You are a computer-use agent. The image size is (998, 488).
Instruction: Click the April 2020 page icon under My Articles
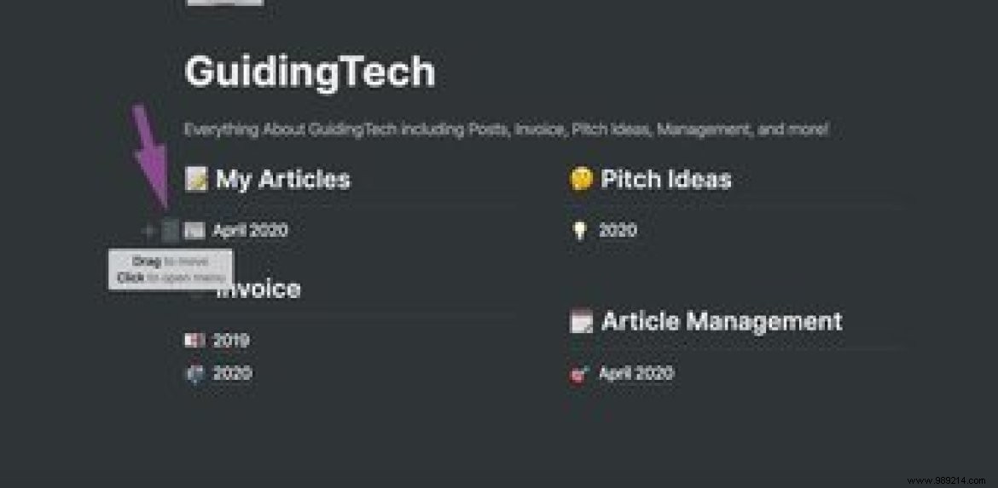(194, 230)
